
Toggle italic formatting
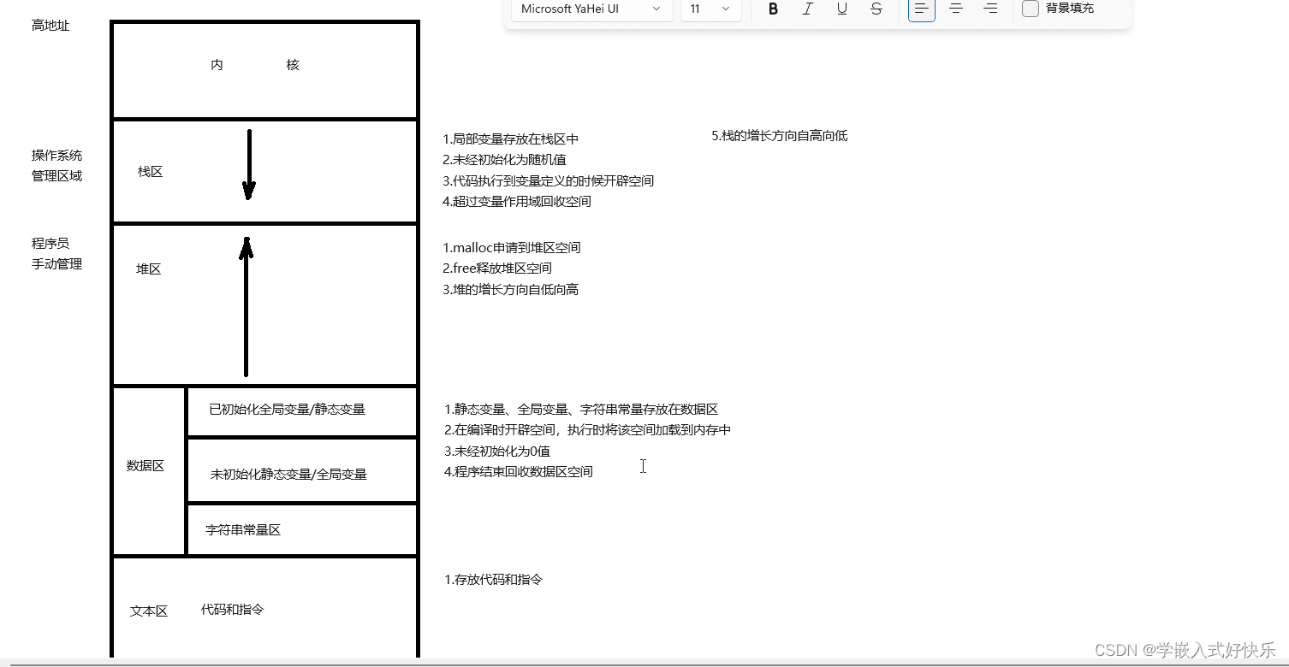[807, 9]
